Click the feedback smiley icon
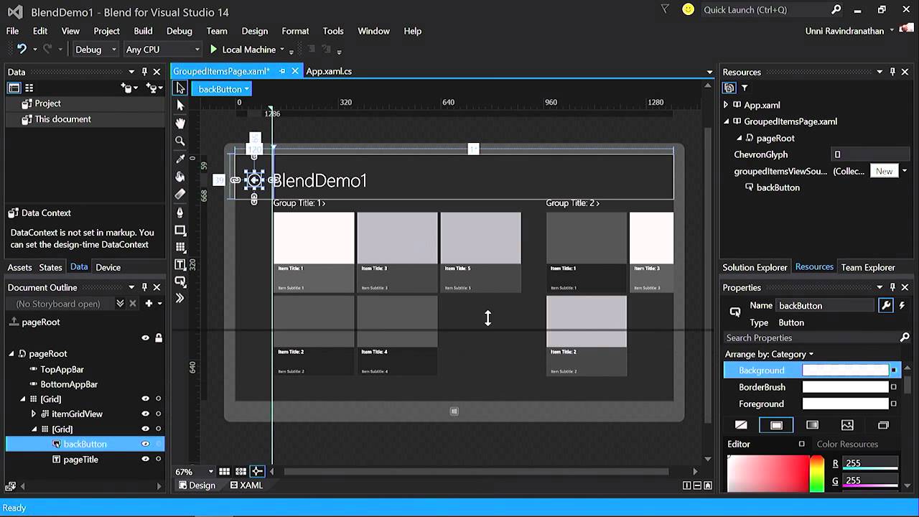This screenshot has width=919, height=517. [x=689, y=9]
